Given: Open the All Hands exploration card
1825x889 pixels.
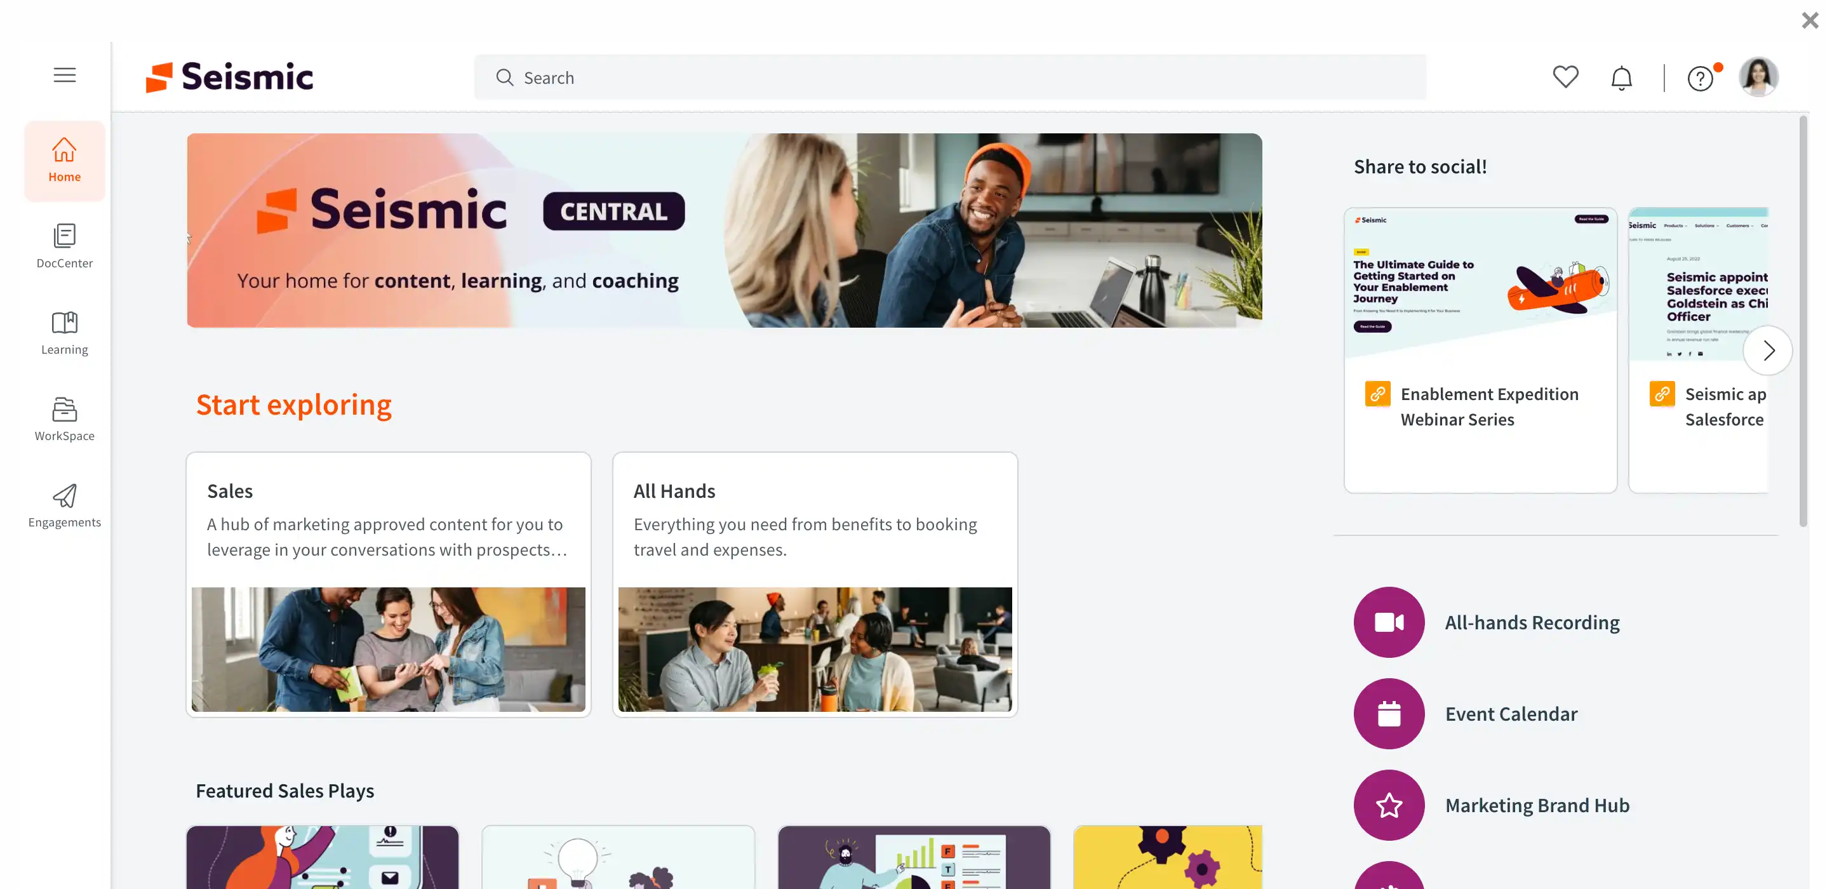Looking at the screenshot, I should coord(815,584).
